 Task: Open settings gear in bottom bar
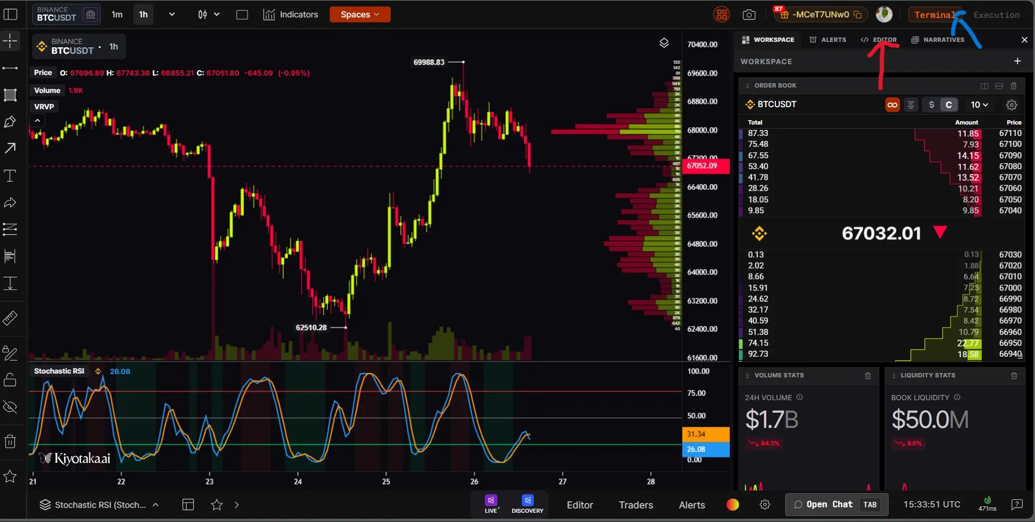(765, 505)
